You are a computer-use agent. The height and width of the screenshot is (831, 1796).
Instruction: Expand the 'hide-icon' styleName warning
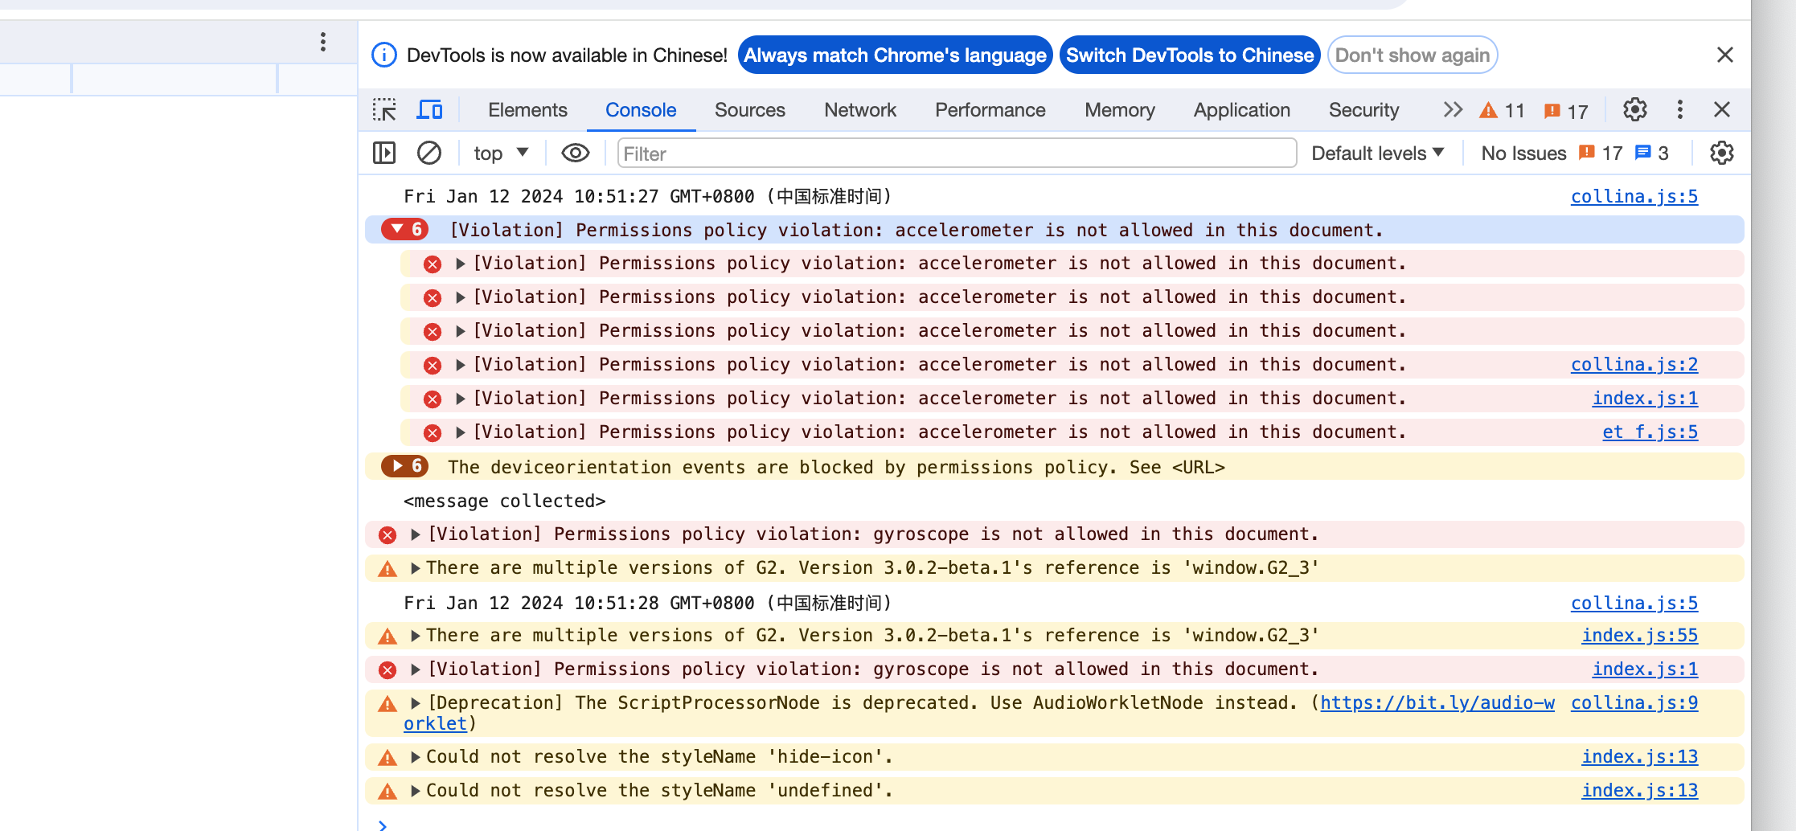pos(416,757)
